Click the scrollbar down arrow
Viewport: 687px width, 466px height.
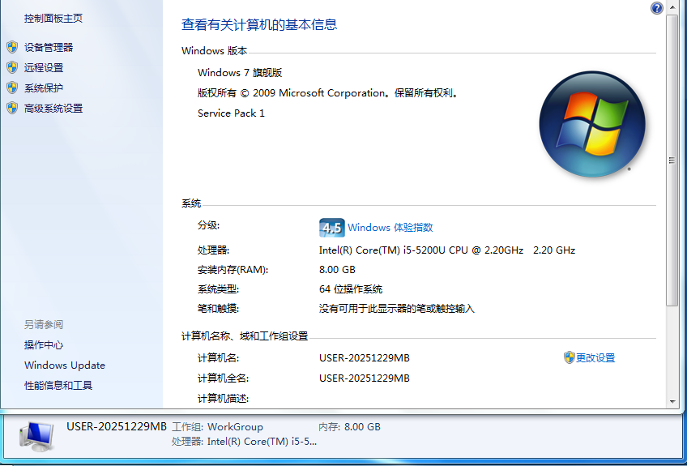coord(672,401)
